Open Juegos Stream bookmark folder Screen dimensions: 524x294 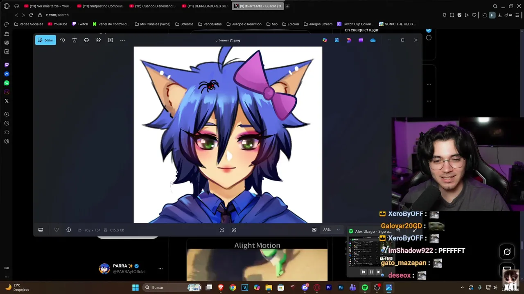pos(318,24)
